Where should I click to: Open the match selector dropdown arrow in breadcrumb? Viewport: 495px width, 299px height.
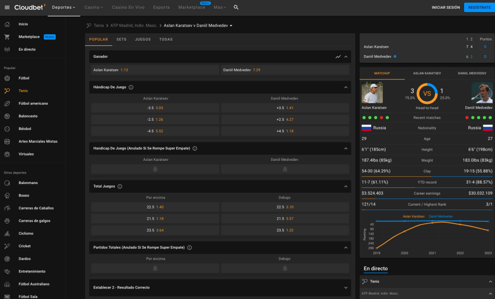click(x=231, y=26)
